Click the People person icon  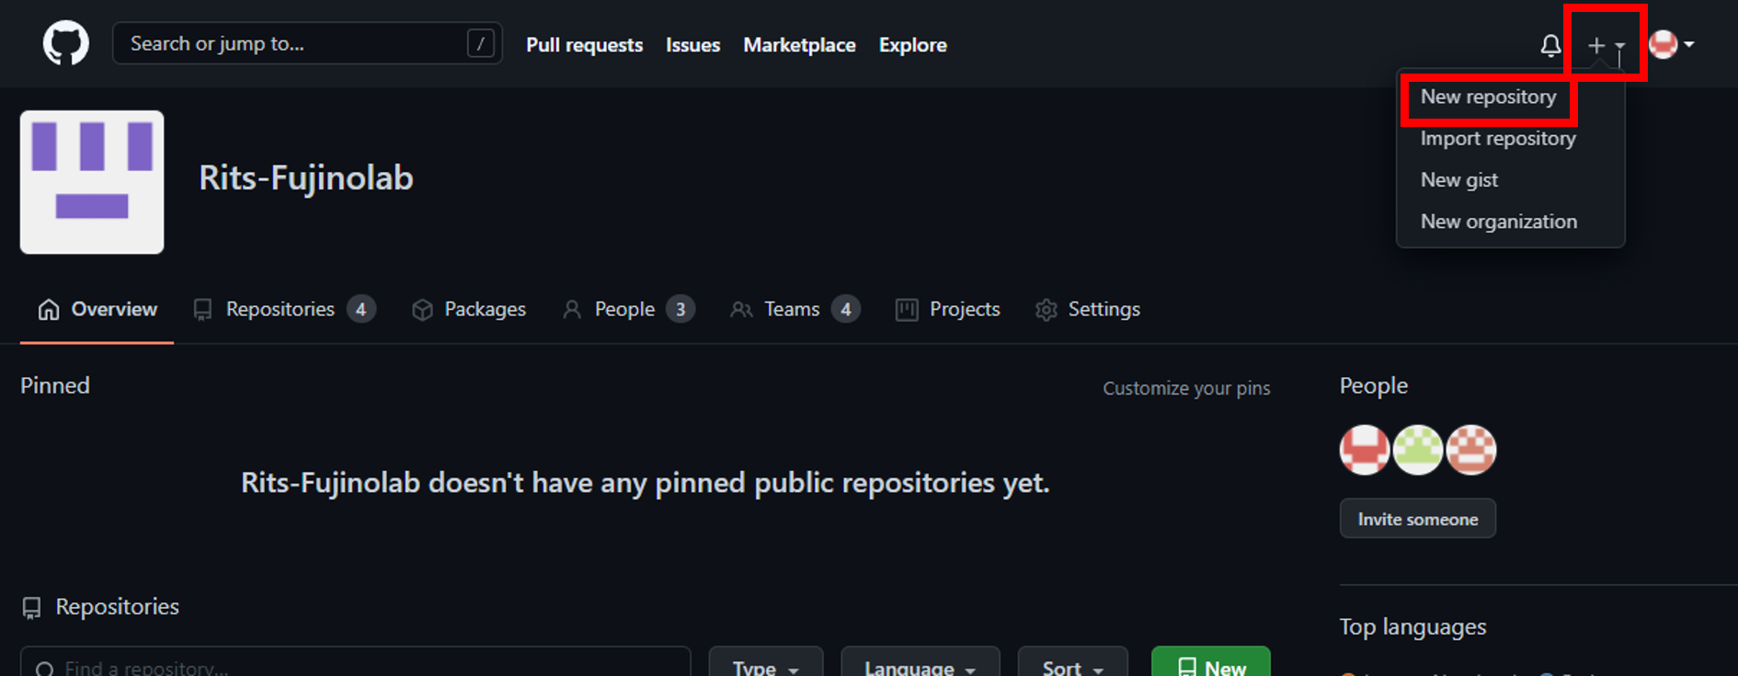572,310
